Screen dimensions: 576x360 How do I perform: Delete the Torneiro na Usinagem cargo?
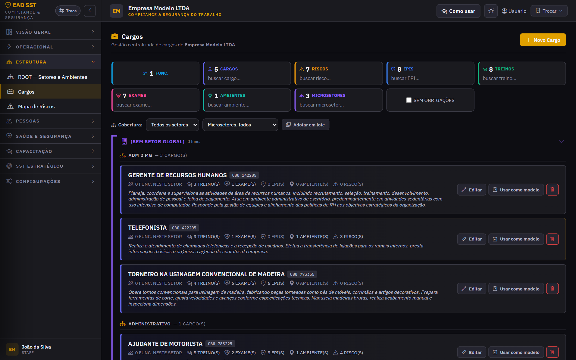coord(552,289)
